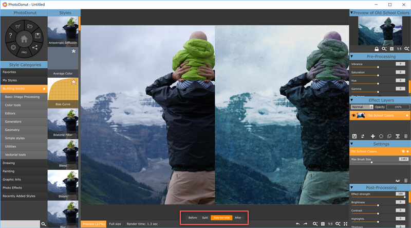This screenshot has height=228, width=411.
Task: Fit image to view in the bottom bar
Action: (323, 224)
